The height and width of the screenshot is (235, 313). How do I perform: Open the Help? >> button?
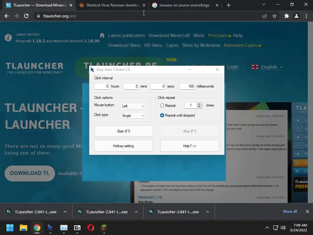pyautogui.click(x=190, y=146)
